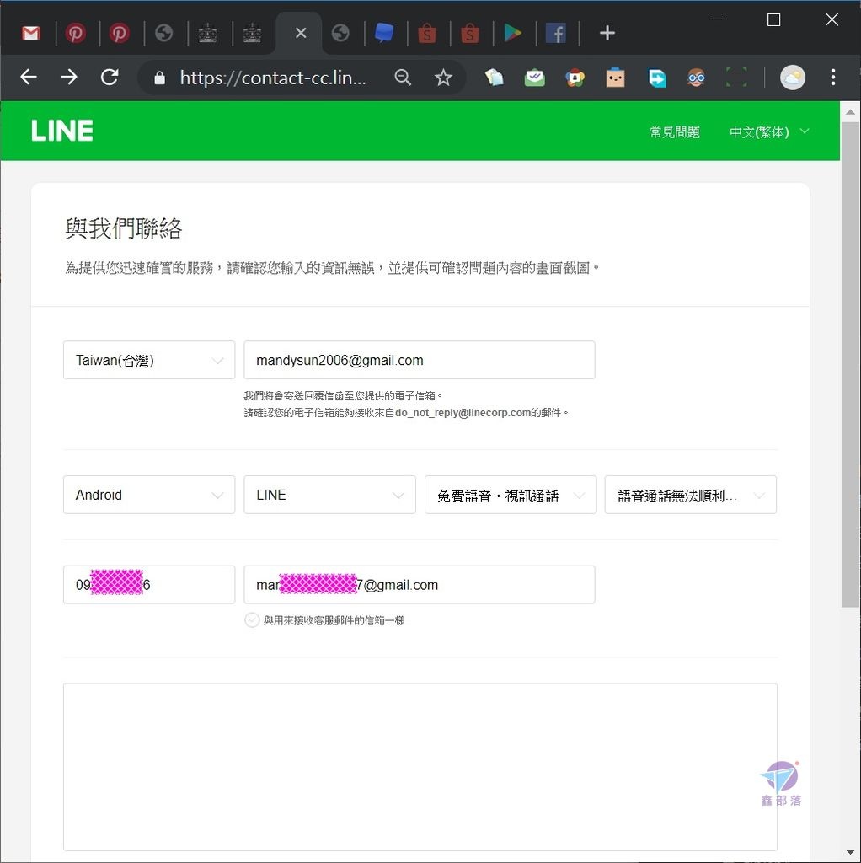The image size is (861, 863).
Task: Open the Pinterest tab beside the Gmail tab
Action: pos(75,34)
